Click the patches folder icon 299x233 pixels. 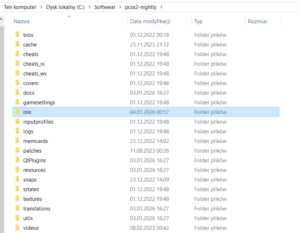(x=18, y=150)
